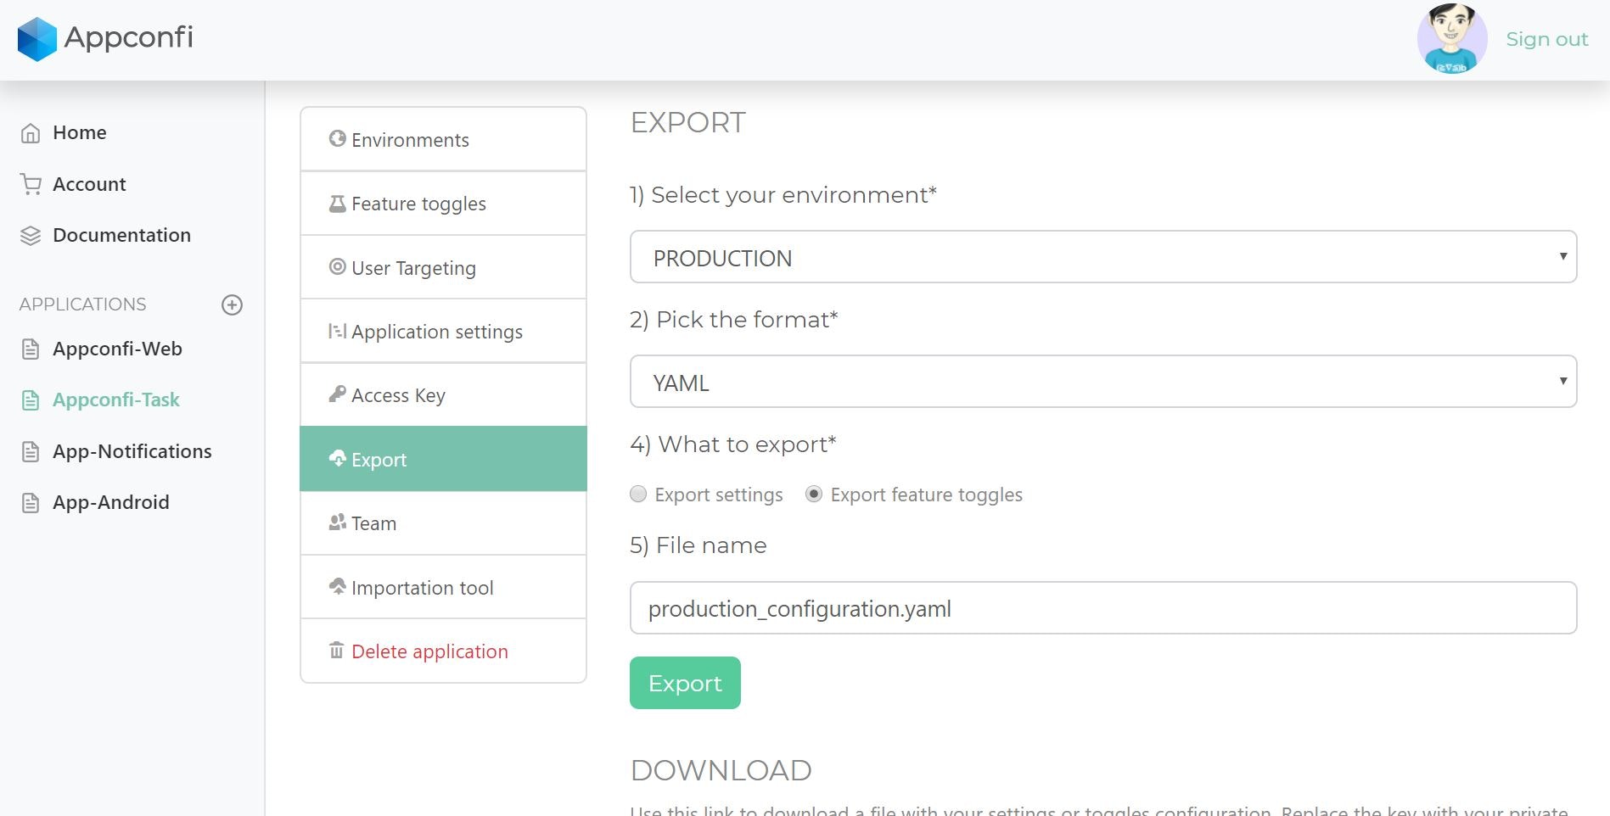
Task: Switch to the Feature toggles tab
Action: (443, 204)
